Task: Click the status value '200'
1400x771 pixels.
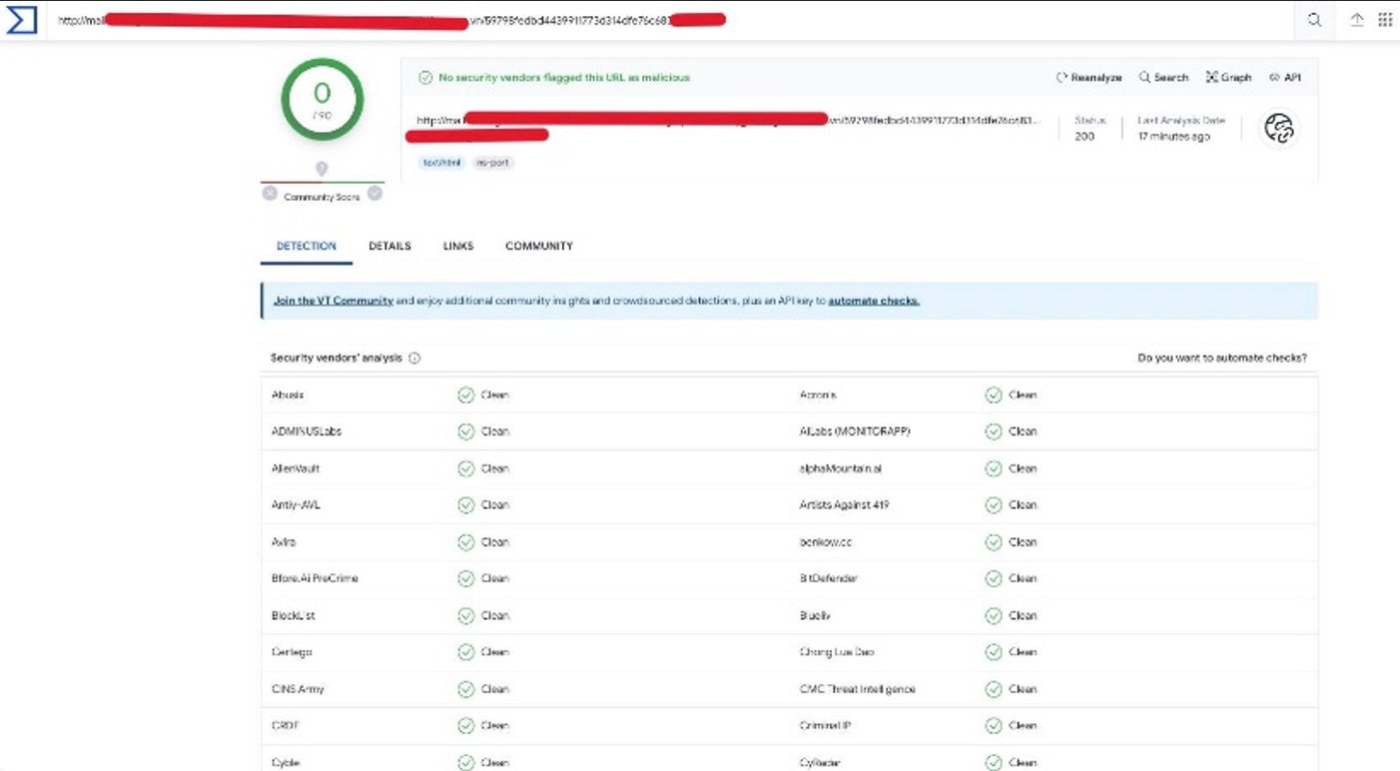Action: click(1084, 136)
